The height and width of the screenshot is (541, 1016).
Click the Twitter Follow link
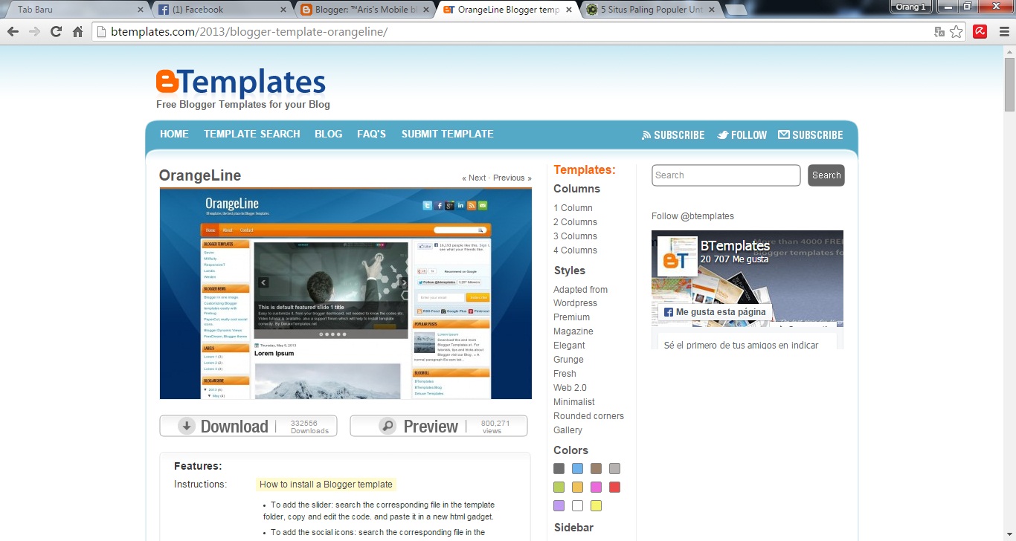pos(742,135)
